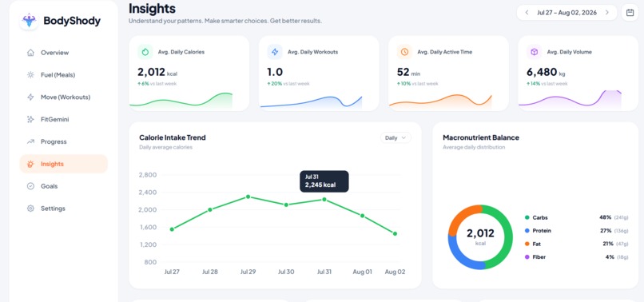644x302 pixels.
Task: Open the Move (Workouts) page
Action: click(x=63, y=97)
